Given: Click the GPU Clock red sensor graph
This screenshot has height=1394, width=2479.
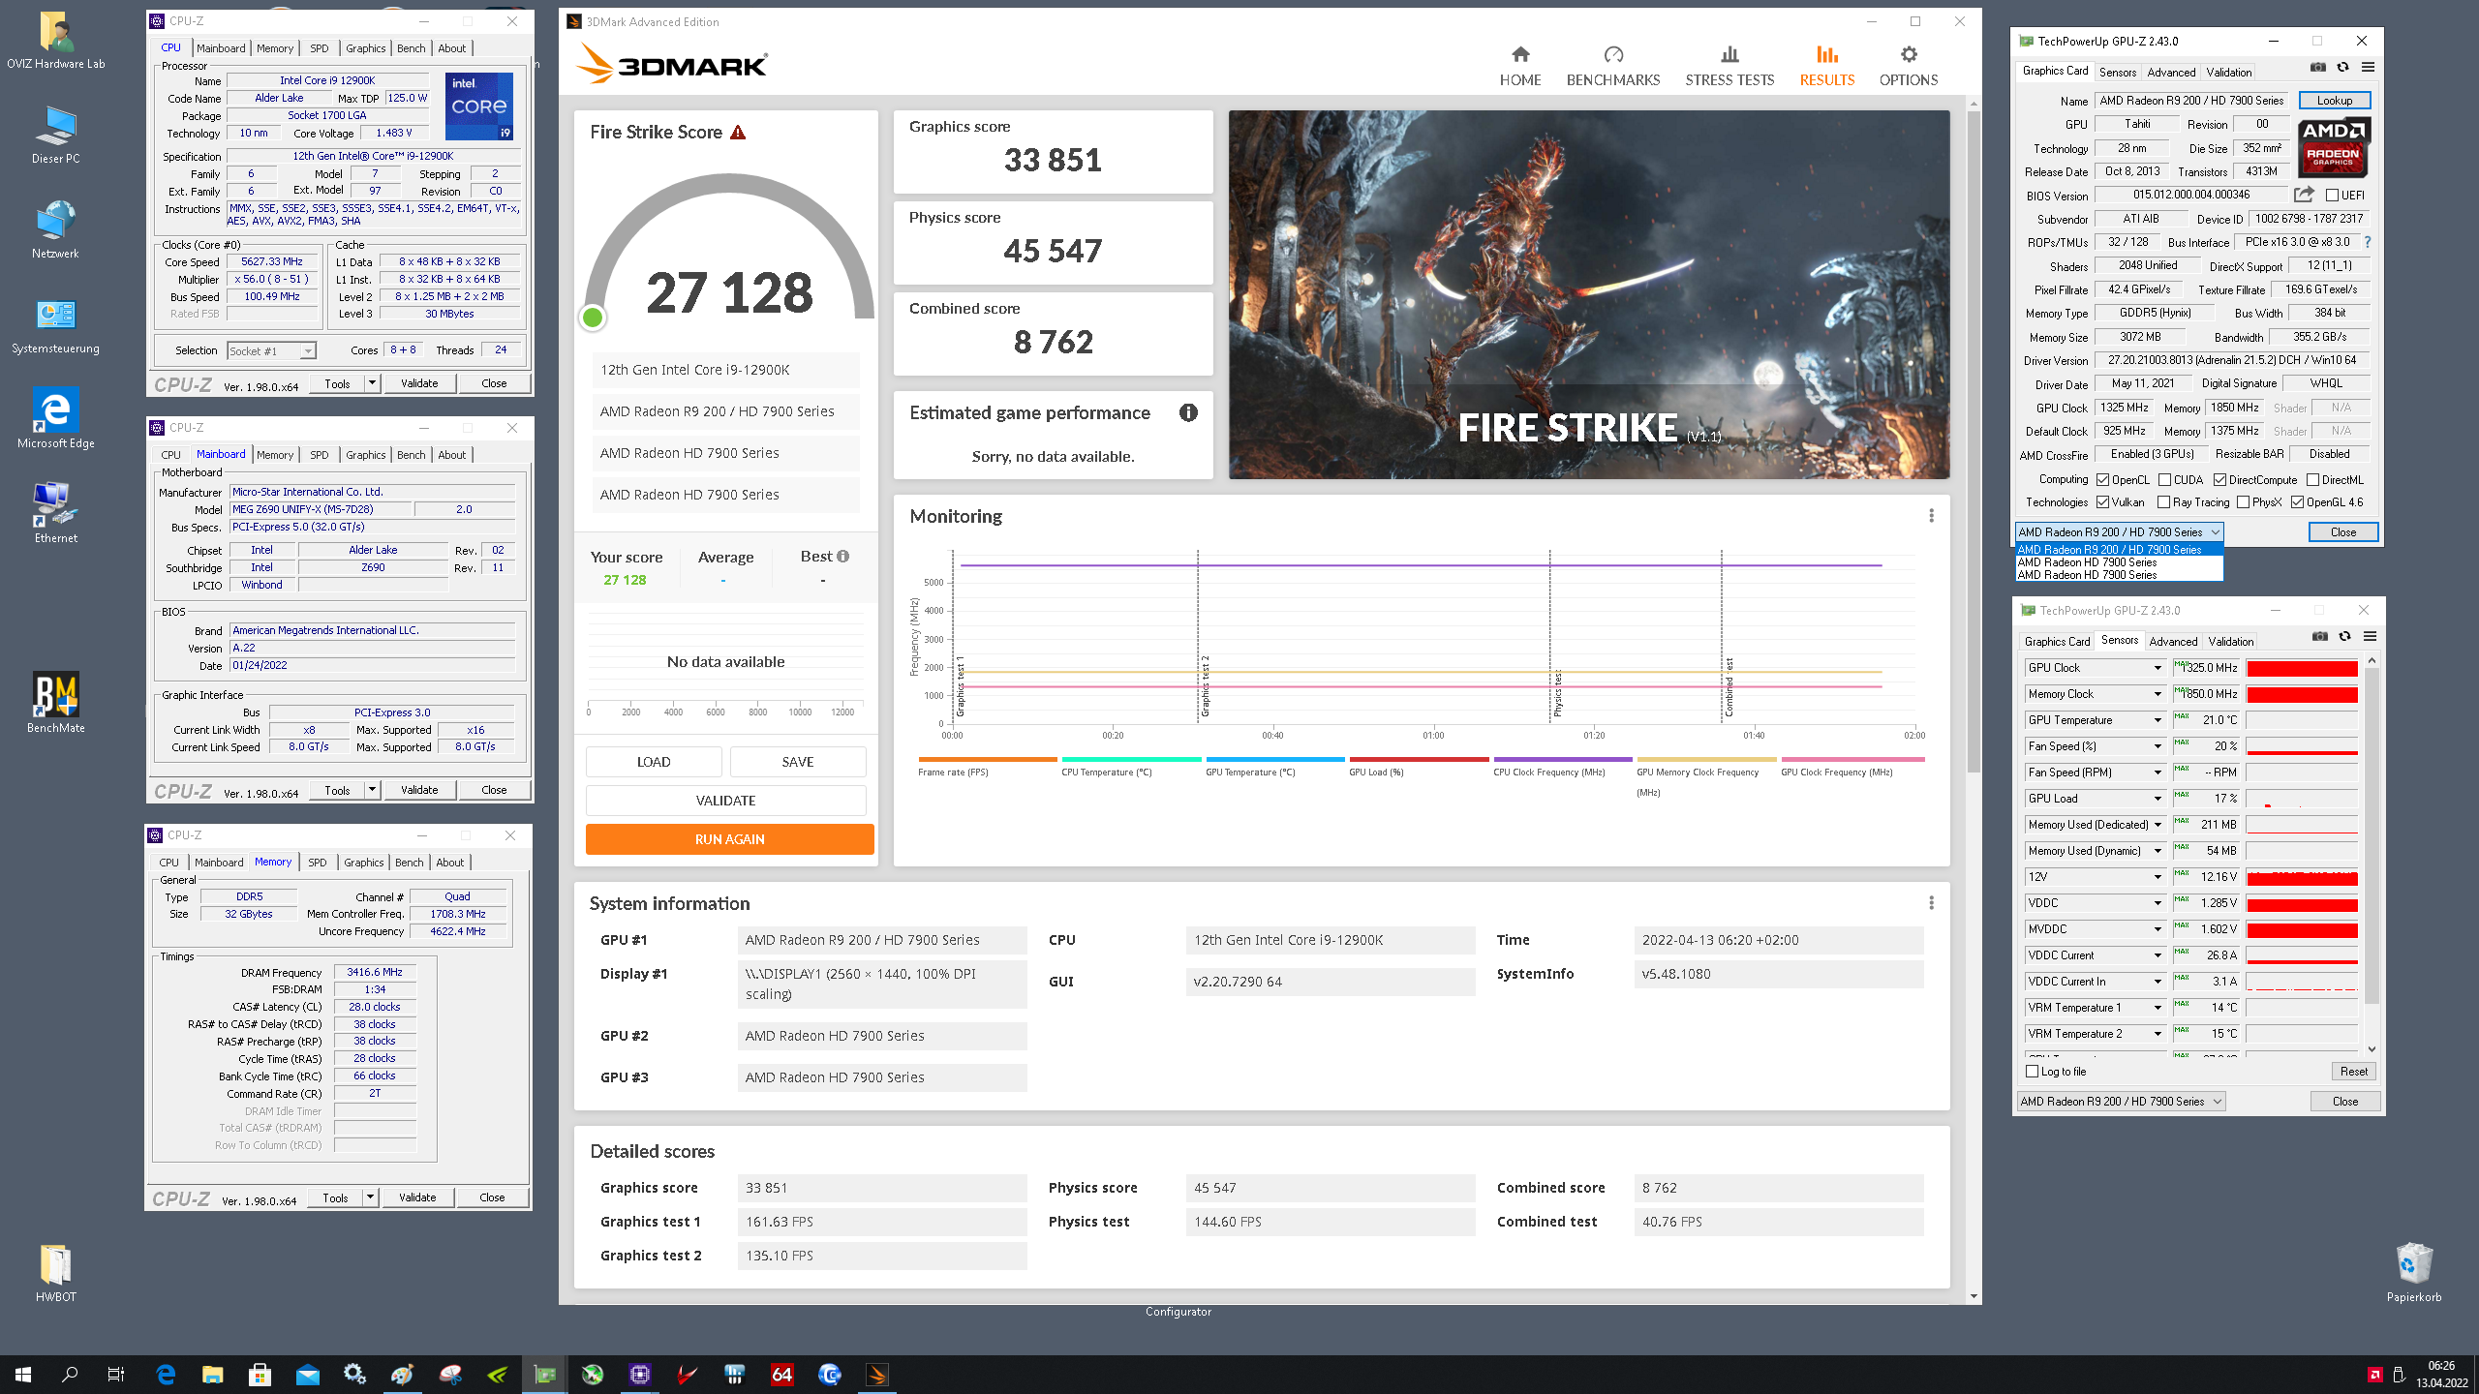Looking at the screenshot, I should [x=2302, y=668].
